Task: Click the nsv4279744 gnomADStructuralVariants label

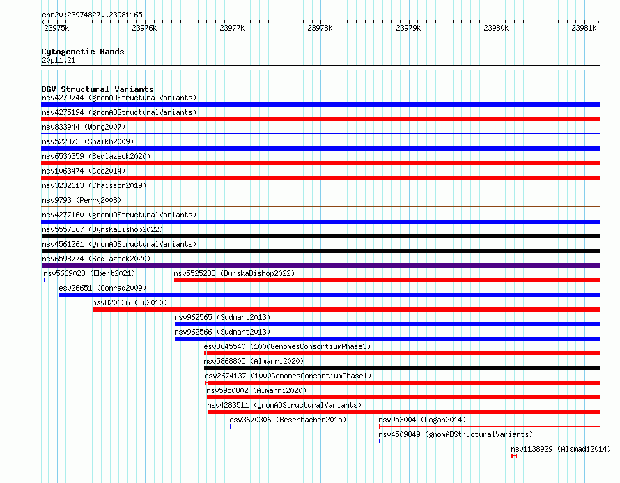Action: (x=119, y=98)
